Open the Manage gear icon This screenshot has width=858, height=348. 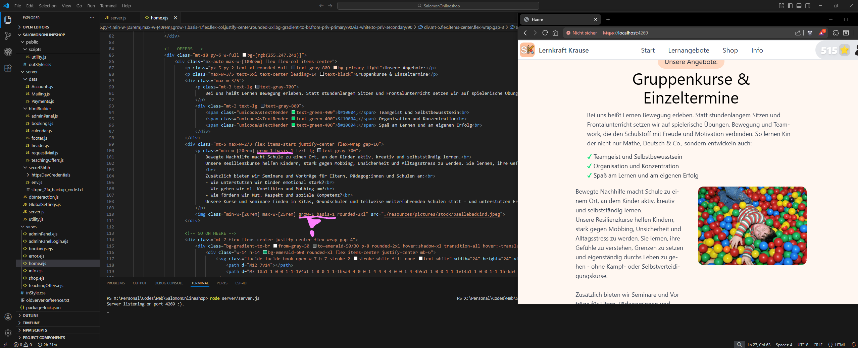coord(8,333)
